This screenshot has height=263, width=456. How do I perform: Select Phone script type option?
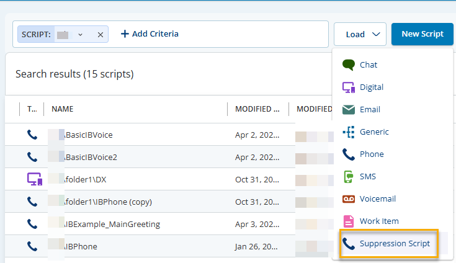[372, 154]
